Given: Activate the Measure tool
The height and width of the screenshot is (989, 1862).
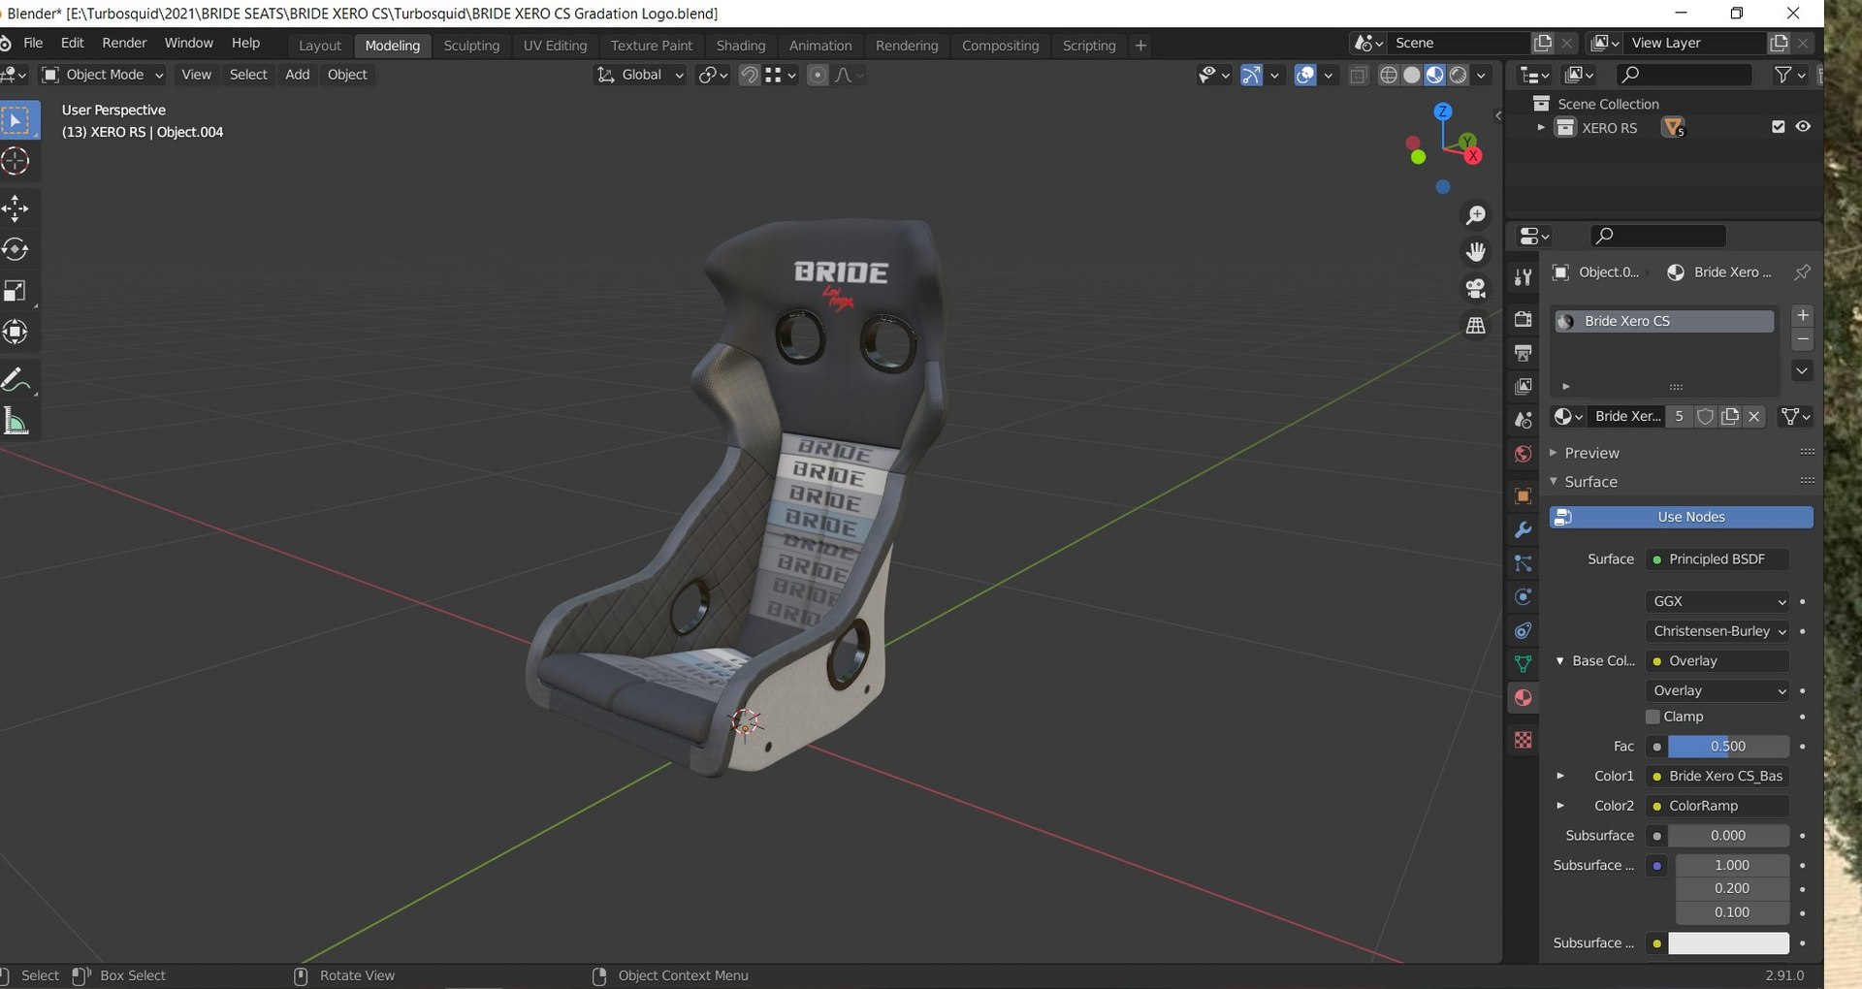Looking at the screenshot, I should tap(16, 421).
